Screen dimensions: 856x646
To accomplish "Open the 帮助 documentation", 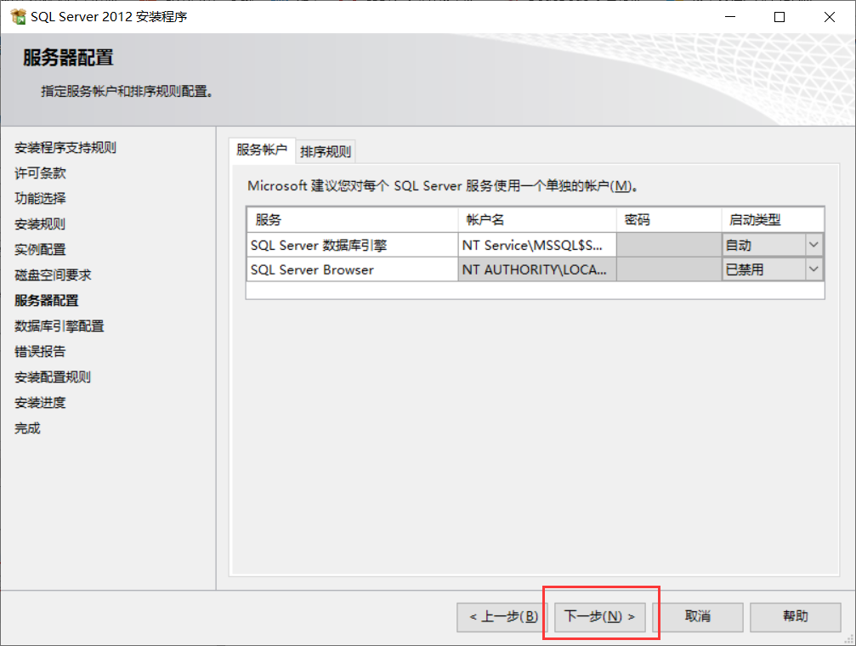I will [x=796, y=616].
